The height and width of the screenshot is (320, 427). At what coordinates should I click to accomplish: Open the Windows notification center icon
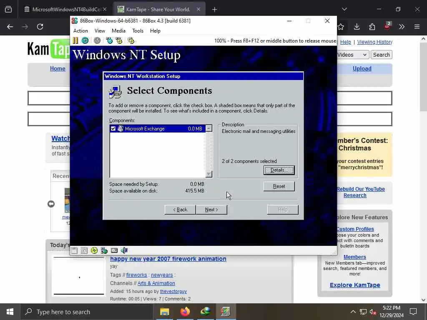tap(413, 312)
